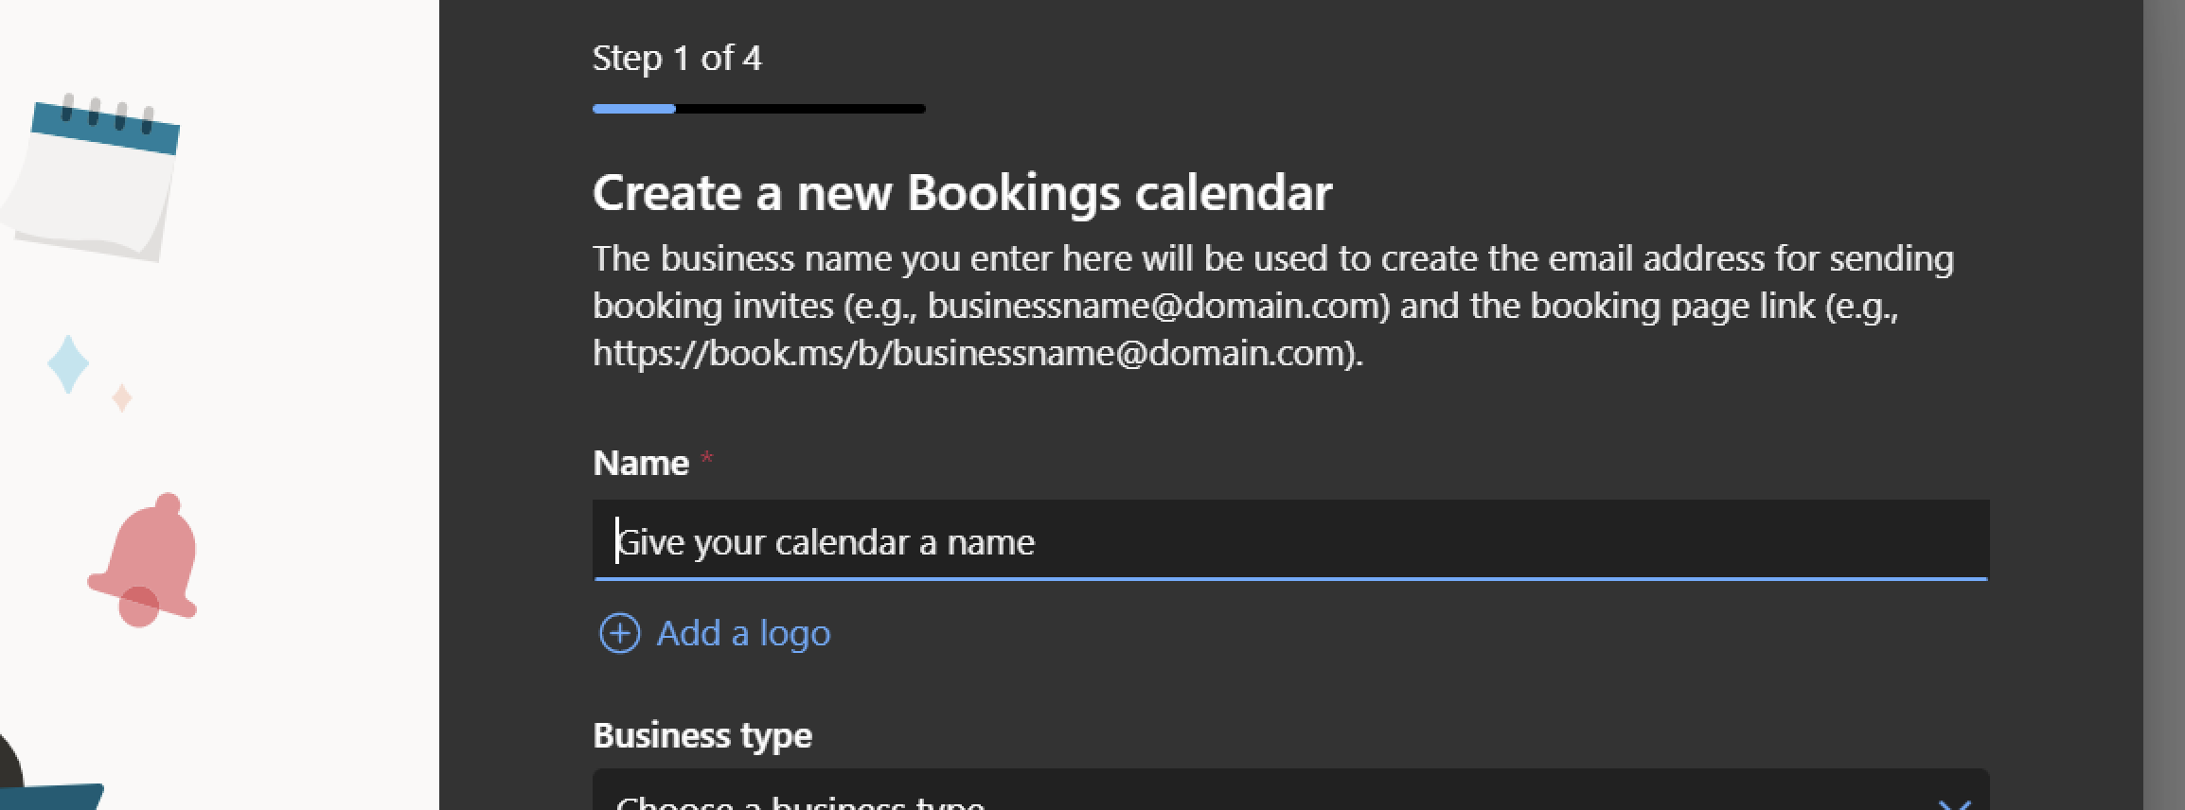The image size is (2185, 810).
Task: Open the Choose a business type dropdown
Action: click(1290, 791)
